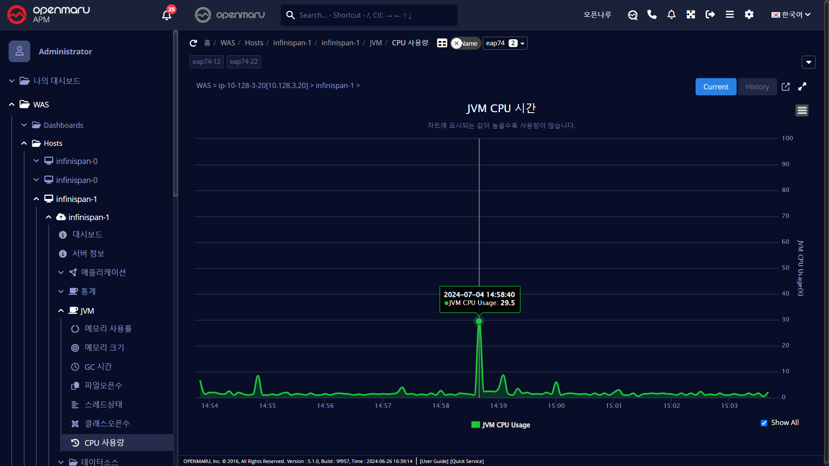
Task: Open the settings gear icon
Action: pos(749,15)
